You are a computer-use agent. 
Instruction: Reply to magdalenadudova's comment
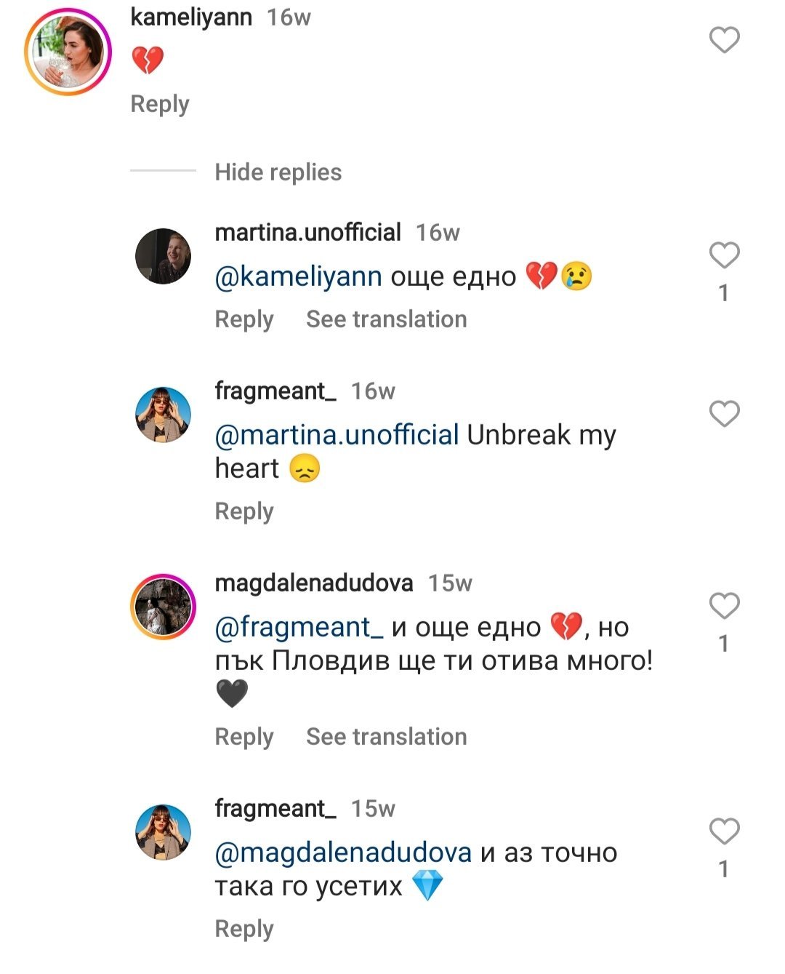[244, 737]
